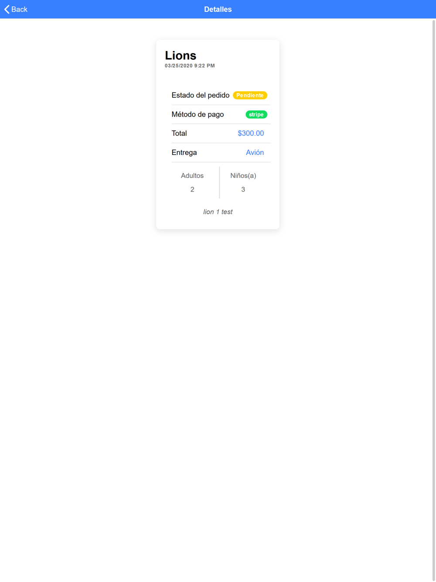Select the Lions order title
Viewport: 436px width, 582px height.
click(181, 55)
